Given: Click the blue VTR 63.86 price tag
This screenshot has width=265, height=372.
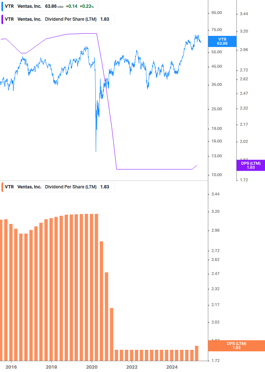Looking at the screenshot, I should tap(222, 41).
